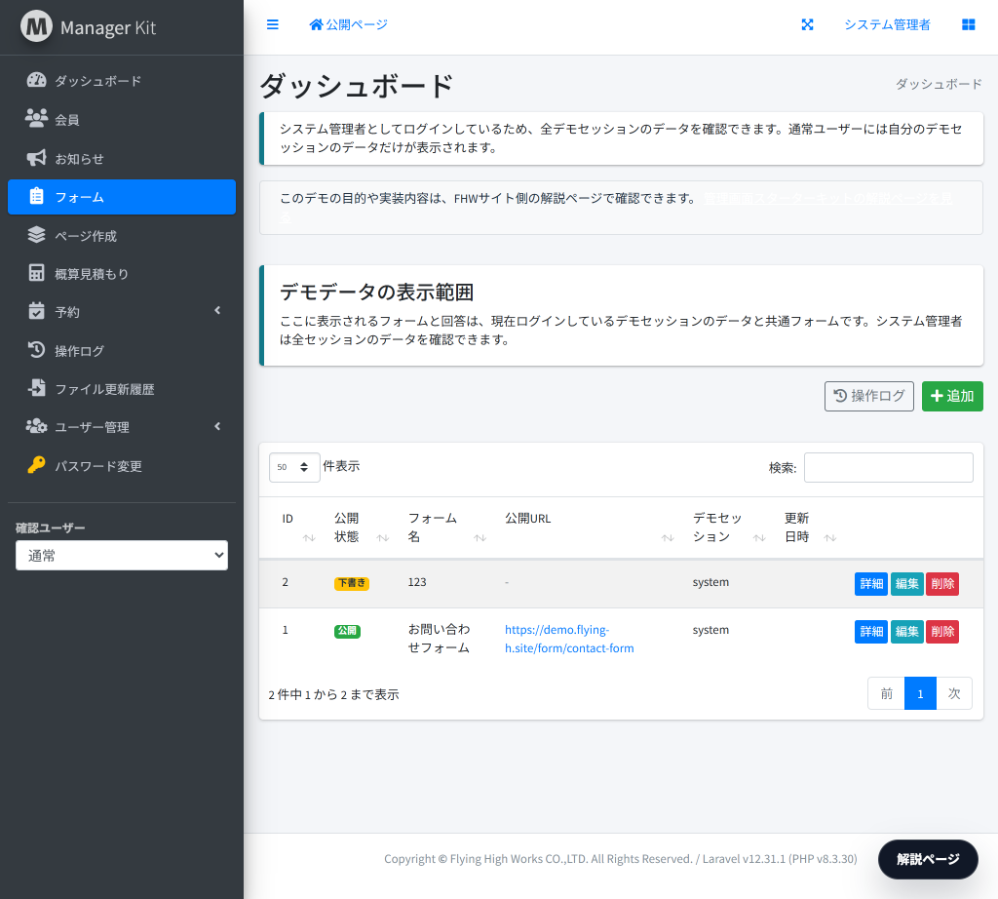Sort by the 更新日時 column
Viewport: 998px width, 899px height.
(x=810, y=528)
